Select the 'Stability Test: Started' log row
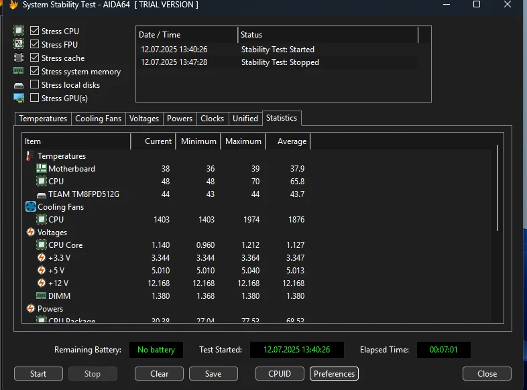Viewport: 527px width, 390px height. (x=278, y=50)
